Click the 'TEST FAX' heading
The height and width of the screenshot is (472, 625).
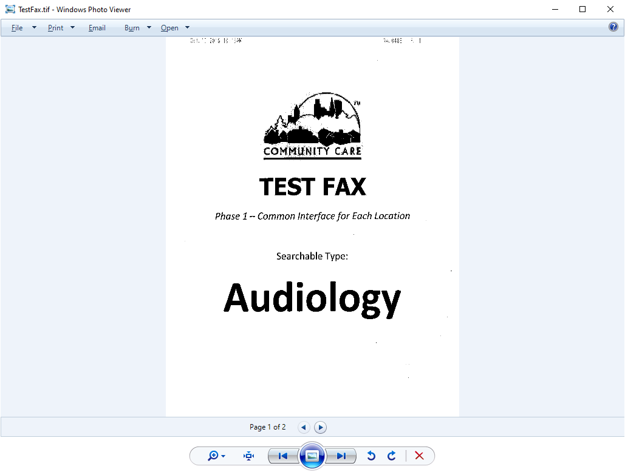tap(312, 187)
